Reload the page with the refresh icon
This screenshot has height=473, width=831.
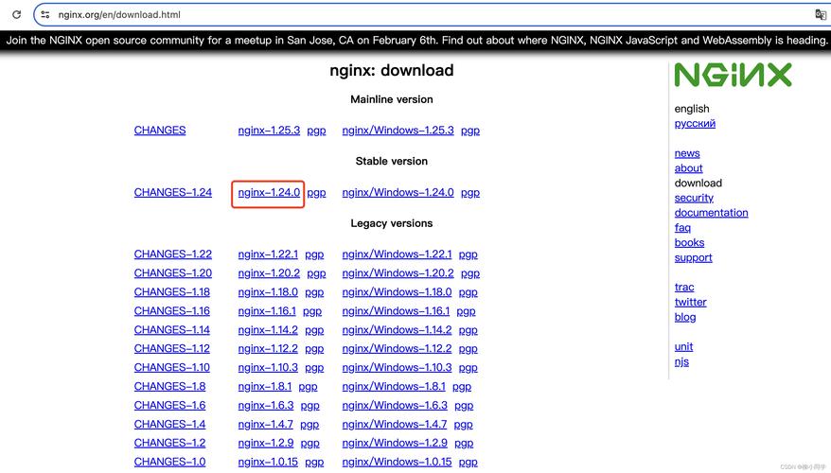16,14
